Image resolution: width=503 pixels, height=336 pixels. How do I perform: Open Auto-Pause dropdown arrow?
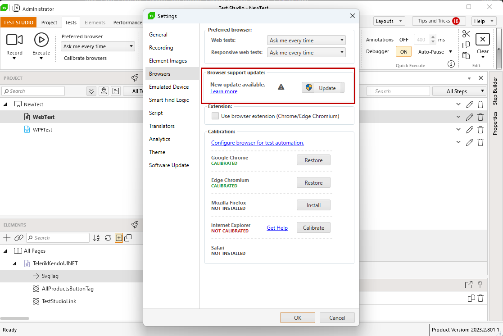(450, 52)
